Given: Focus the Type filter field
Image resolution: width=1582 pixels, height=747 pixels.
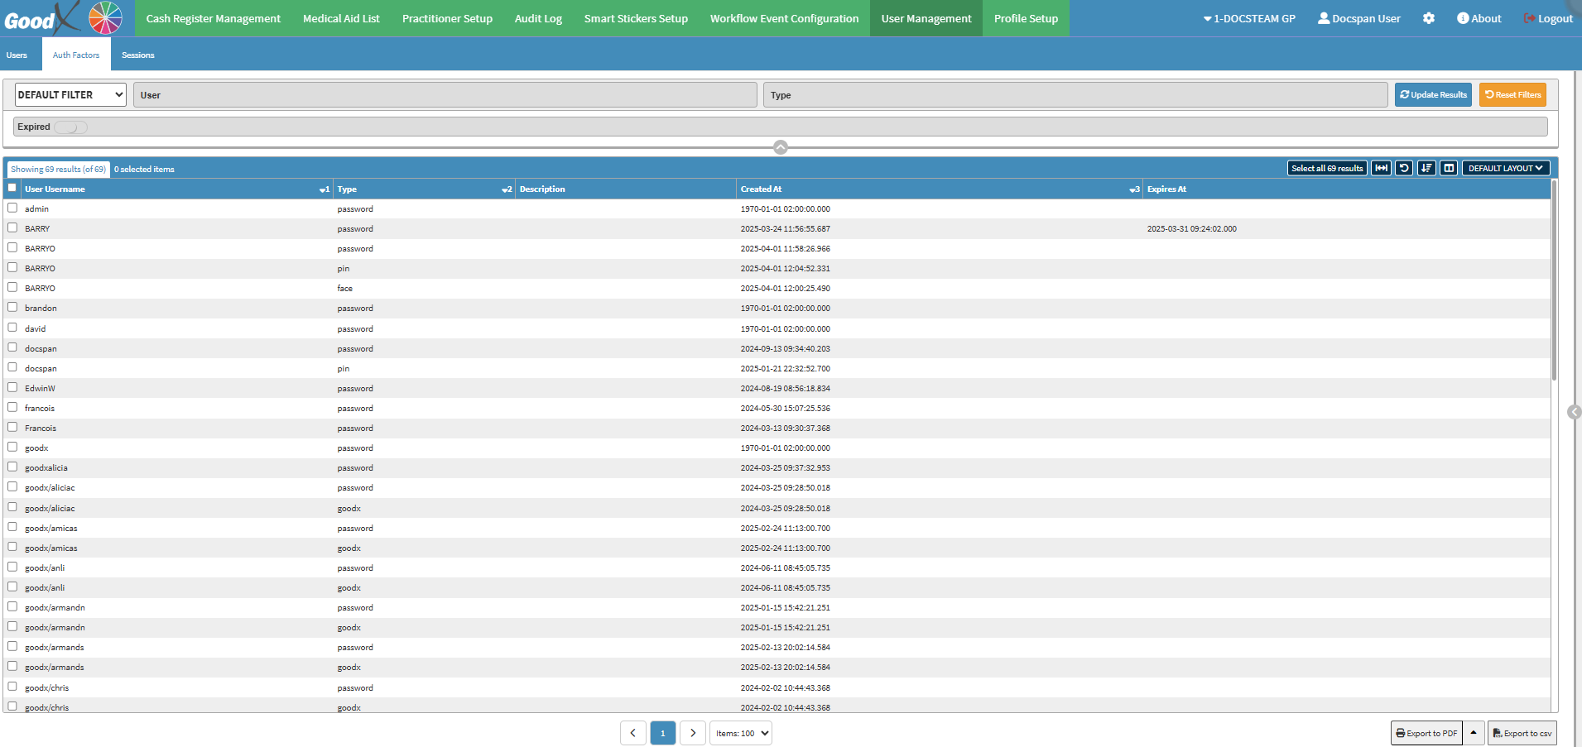Looking at the screenshot, I should pyautogui.click(x=1075, y=94).
